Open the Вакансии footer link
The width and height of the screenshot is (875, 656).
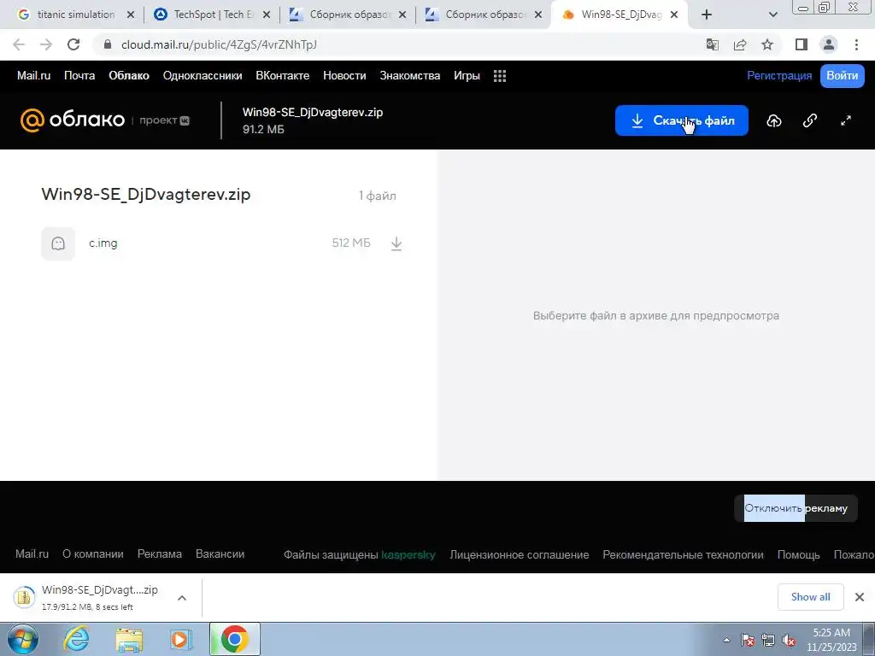coord(220,553)
